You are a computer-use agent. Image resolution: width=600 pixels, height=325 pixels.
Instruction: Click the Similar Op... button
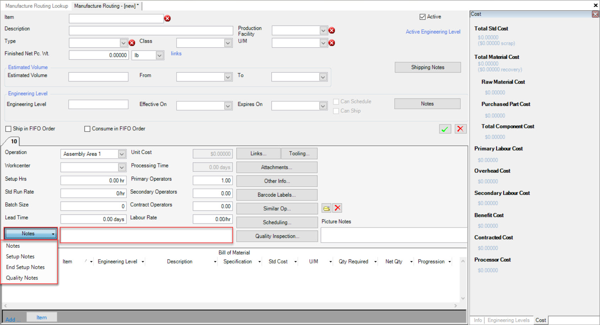point(277,209)
